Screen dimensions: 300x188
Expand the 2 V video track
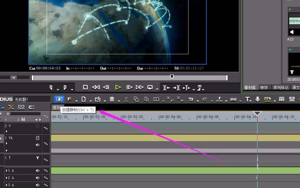tap(6, 131)
